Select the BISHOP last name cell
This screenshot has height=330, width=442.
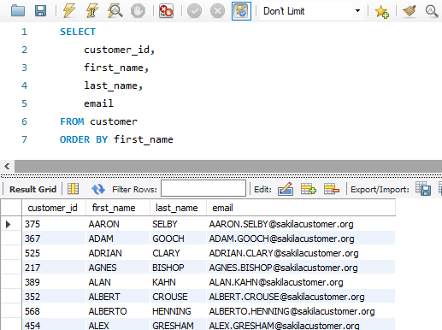[x=178, y=268]
